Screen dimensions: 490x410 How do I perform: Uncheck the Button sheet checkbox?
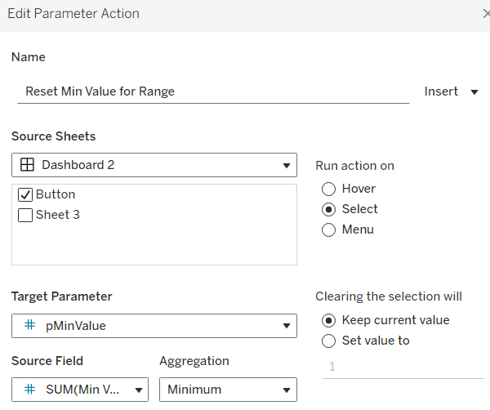point(25,195)
